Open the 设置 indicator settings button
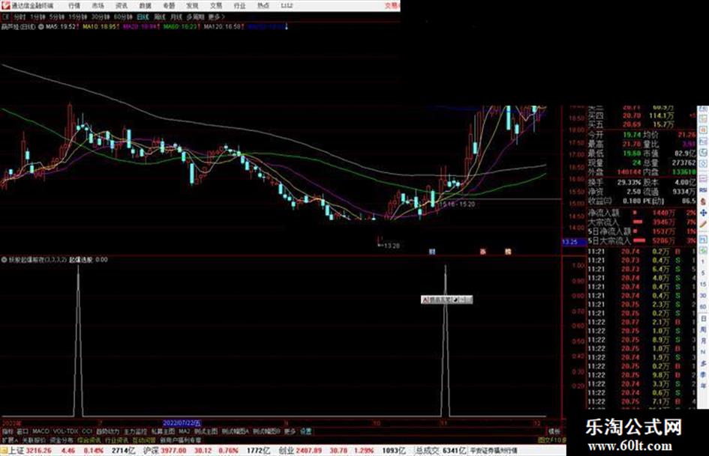 306,431
